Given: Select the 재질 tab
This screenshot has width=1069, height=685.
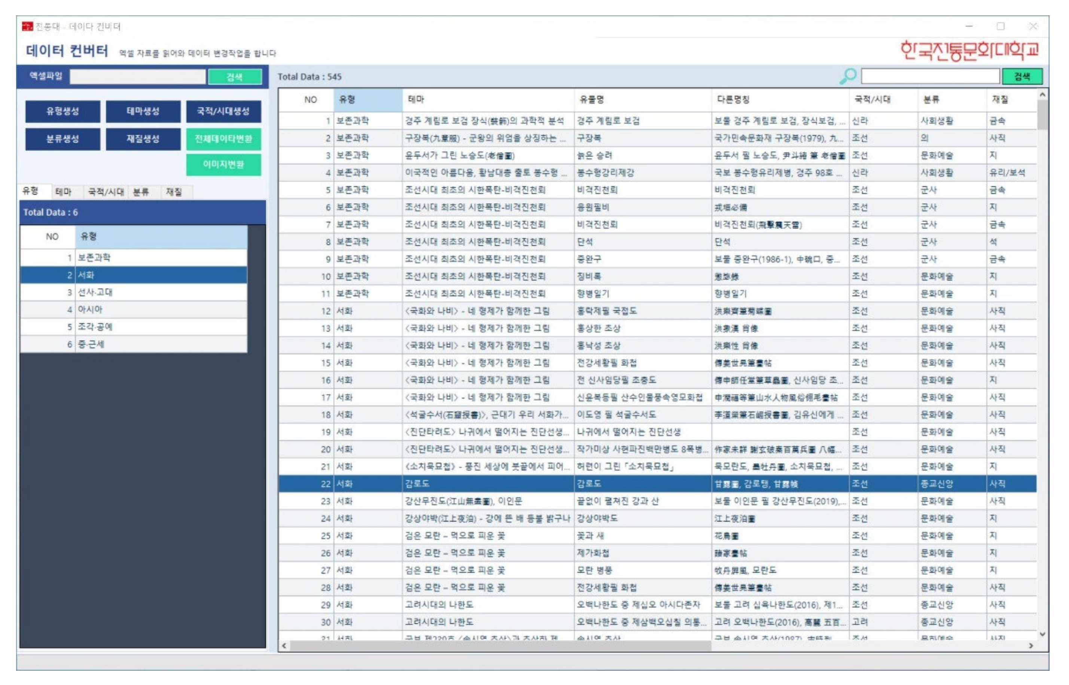Looking at the screenshot, I should 174,192.
